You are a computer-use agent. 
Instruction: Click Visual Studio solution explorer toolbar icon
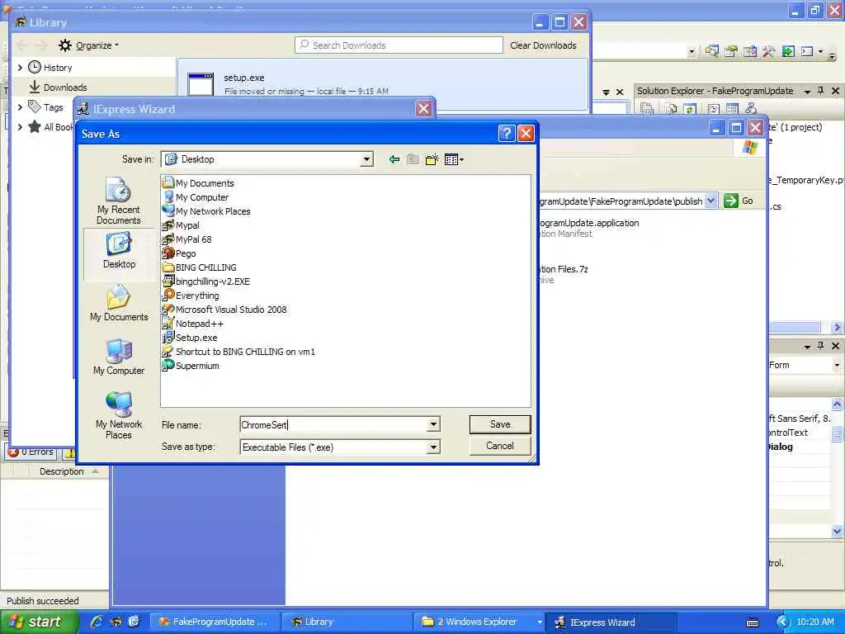[x=711, y=52]
